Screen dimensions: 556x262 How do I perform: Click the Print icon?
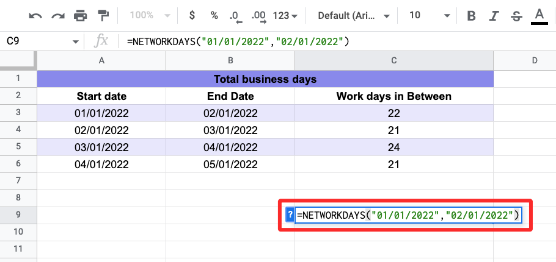tap(80, 15)
